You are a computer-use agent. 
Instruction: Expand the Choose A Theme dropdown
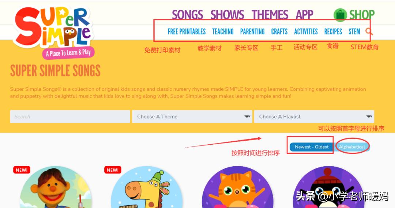[x=192, y=116]
